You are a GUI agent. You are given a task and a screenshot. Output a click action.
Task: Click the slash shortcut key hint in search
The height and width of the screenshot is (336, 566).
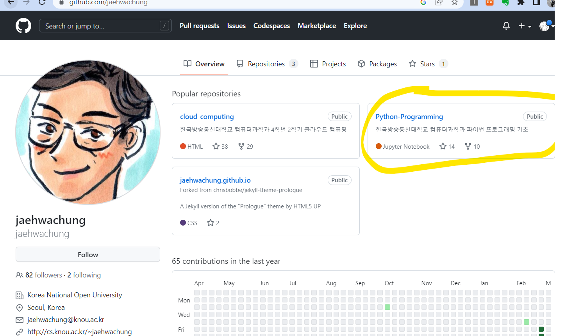[164, 26]
